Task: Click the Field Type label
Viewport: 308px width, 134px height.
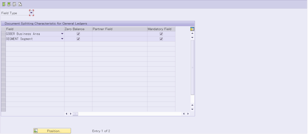Action: 9,13
